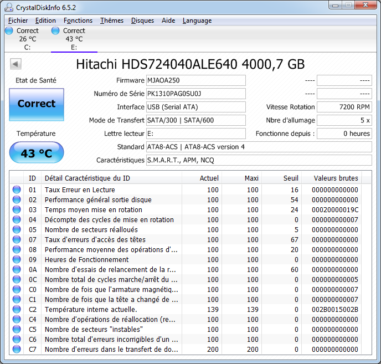Click status orb of attribute 03 row
381x364 pixels.
(17, 209)
